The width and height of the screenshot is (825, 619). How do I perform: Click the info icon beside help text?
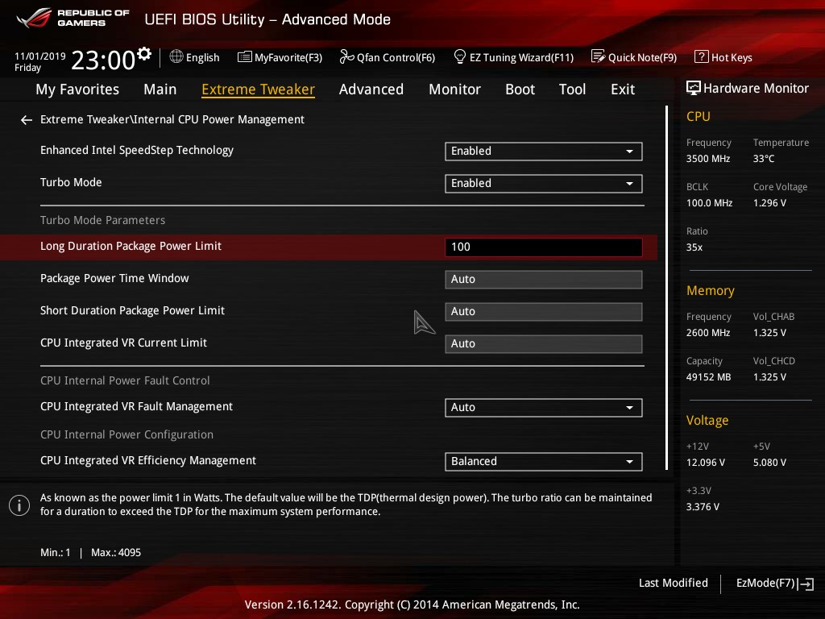[19, 505]
